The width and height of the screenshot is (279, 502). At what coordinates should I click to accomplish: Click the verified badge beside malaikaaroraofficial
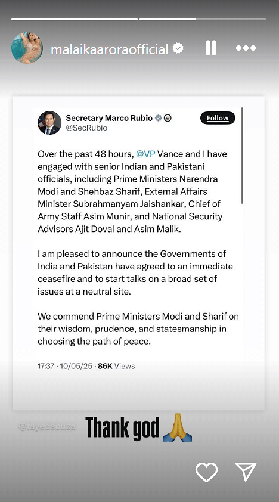[x=178, y=48]
